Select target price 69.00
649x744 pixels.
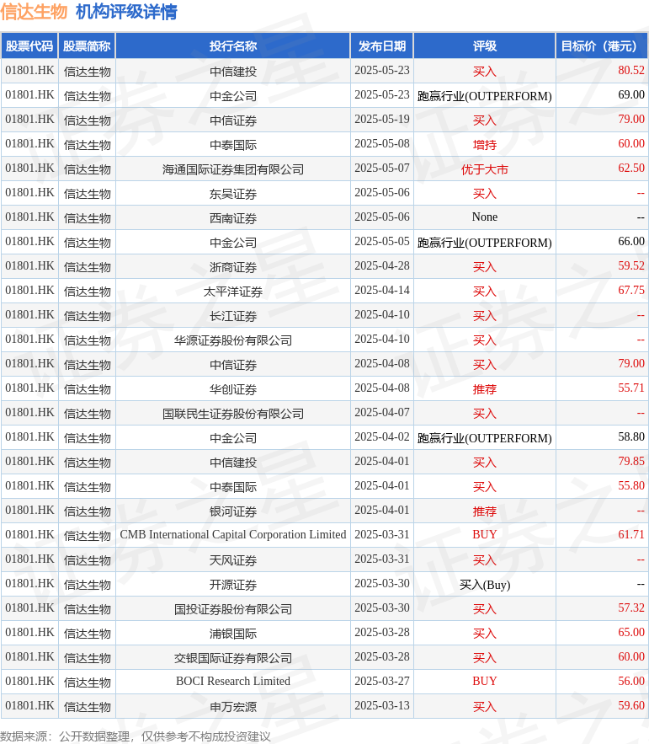click(x=631, y=95)
